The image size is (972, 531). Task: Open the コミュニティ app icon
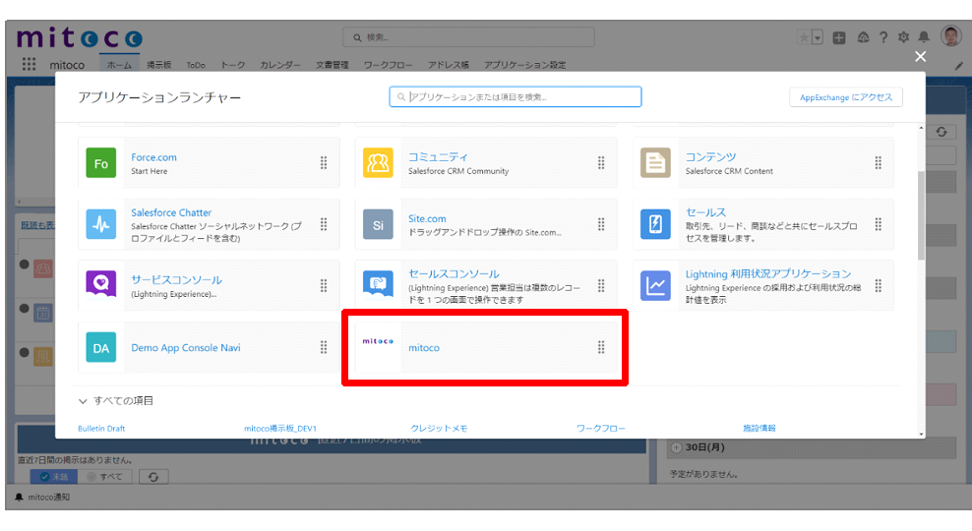click(x=378, y=163)
